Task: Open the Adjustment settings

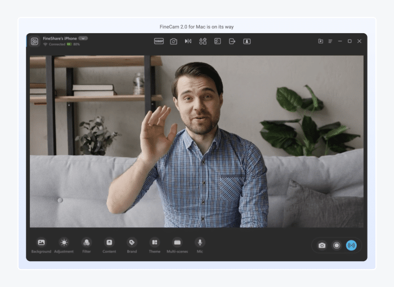Action: pyautogui.click(x=64, y=245)
